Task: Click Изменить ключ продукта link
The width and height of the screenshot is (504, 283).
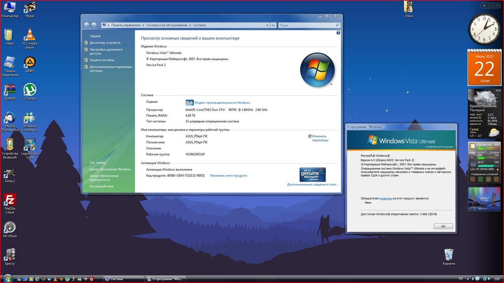Action: (228, 176)
